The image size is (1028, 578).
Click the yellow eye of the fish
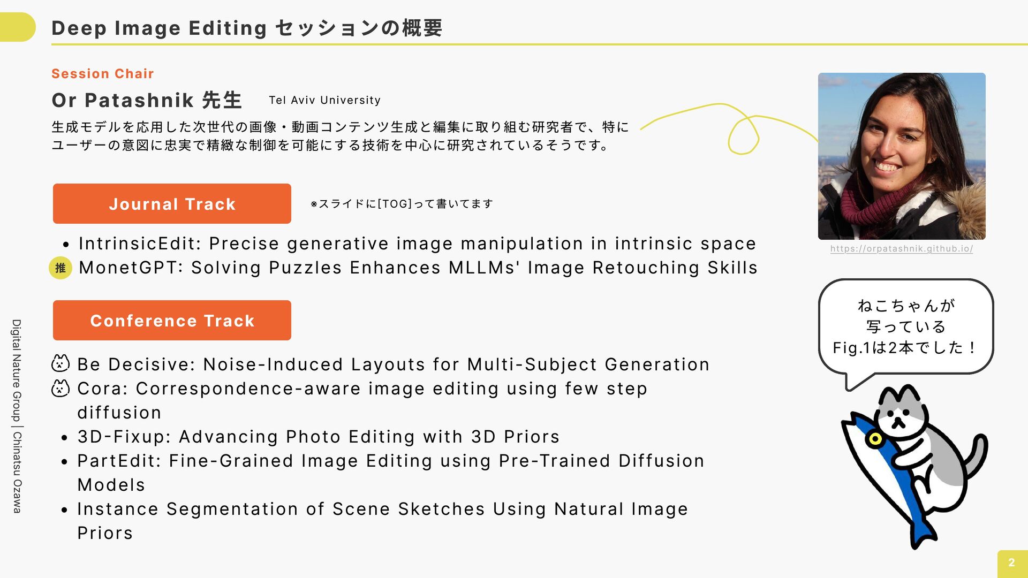(875, 439)
